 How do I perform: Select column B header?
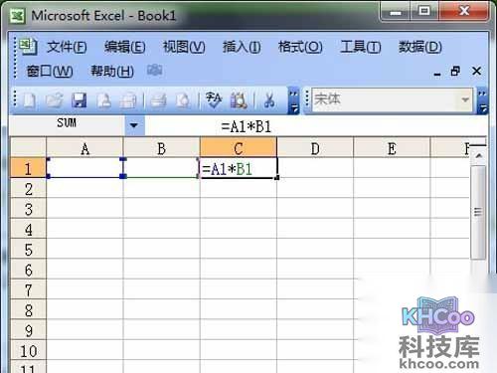click(x=161, y=148)
